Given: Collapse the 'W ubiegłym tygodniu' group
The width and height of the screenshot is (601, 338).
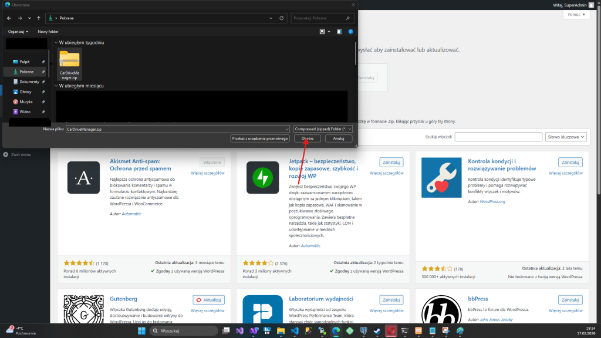Looking at the screenshot, I should click(56, 43).
